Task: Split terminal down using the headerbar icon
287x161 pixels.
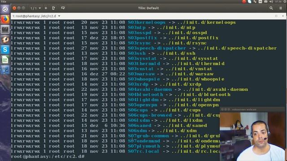Action: (x=63, y=8)
